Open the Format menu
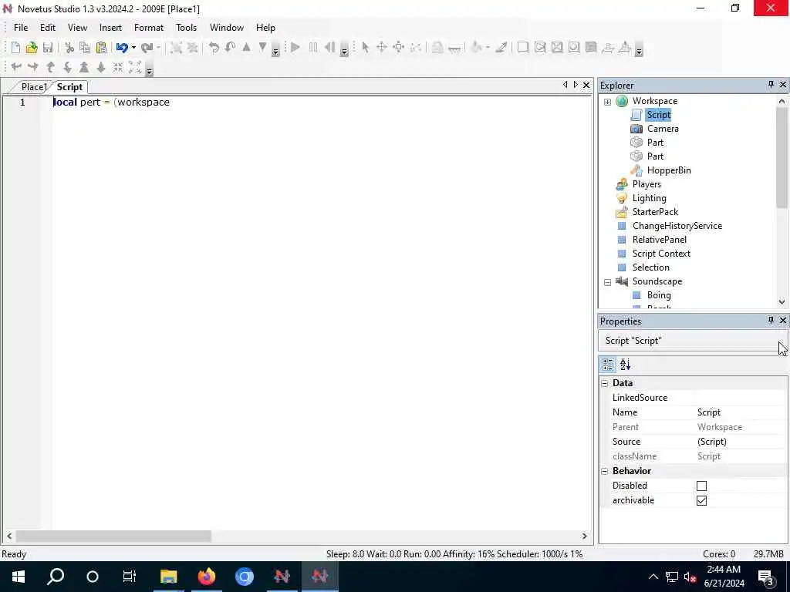Image resolution: width=790 pixels, height=592 pixels. [x=149, y=28]
